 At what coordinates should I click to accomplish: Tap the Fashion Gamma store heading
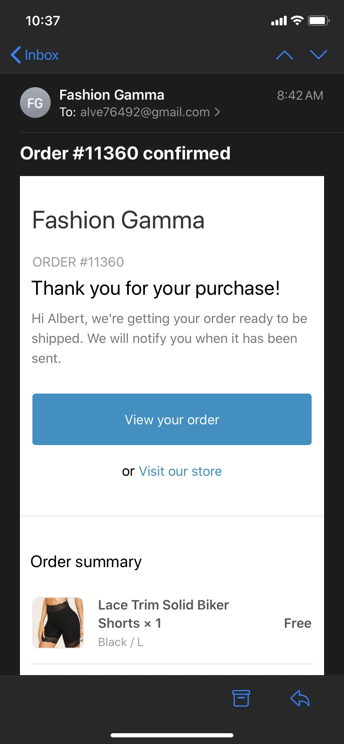coord(118,220)
